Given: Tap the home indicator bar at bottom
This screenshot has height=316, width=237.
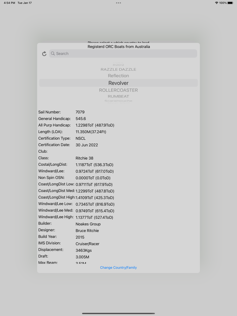Looking at the screenshot, I should pos(118,313).
